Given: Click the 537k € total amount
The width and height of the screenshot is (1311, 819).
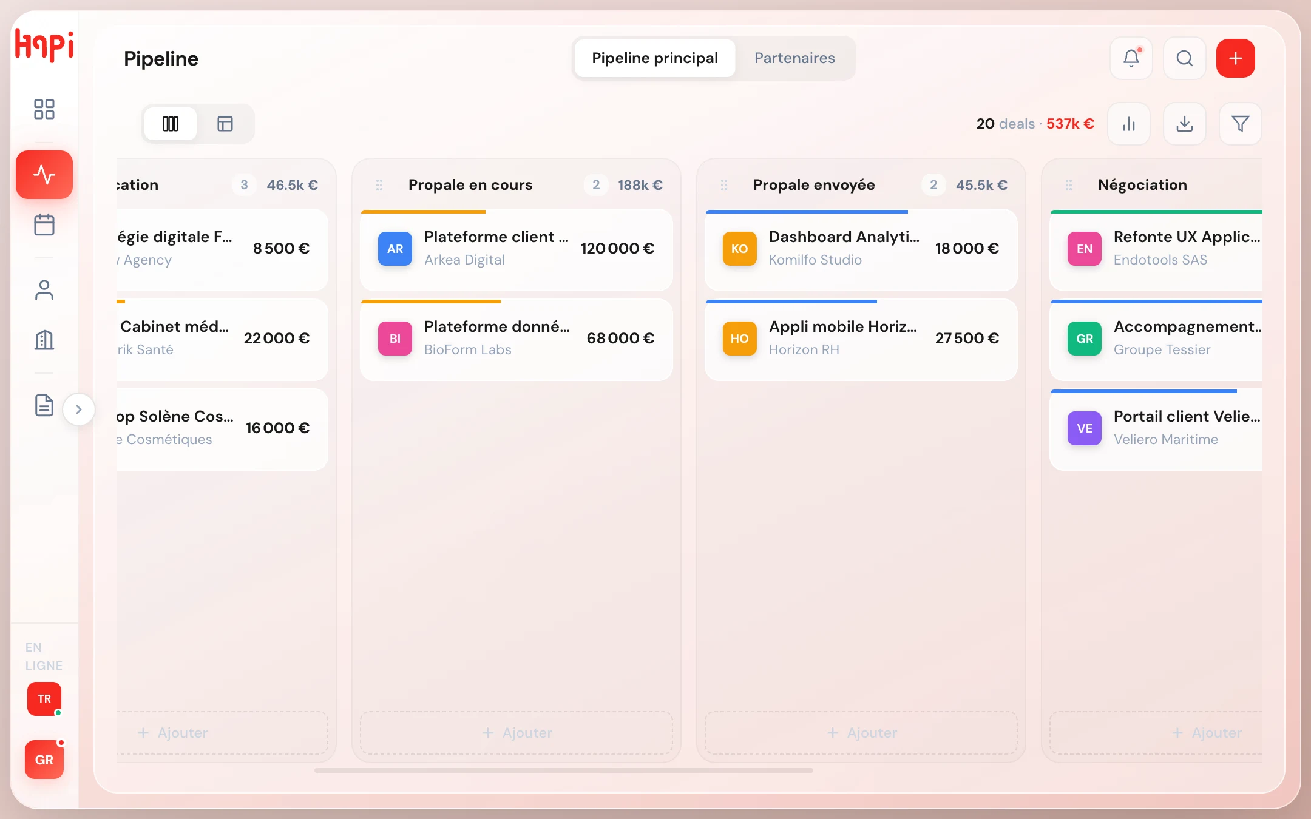Looking at the screenshot, I should click(1070, 124).
